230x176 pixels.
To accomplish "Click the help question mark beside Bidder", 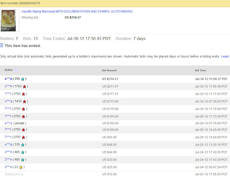I will (x=15, y=70).
